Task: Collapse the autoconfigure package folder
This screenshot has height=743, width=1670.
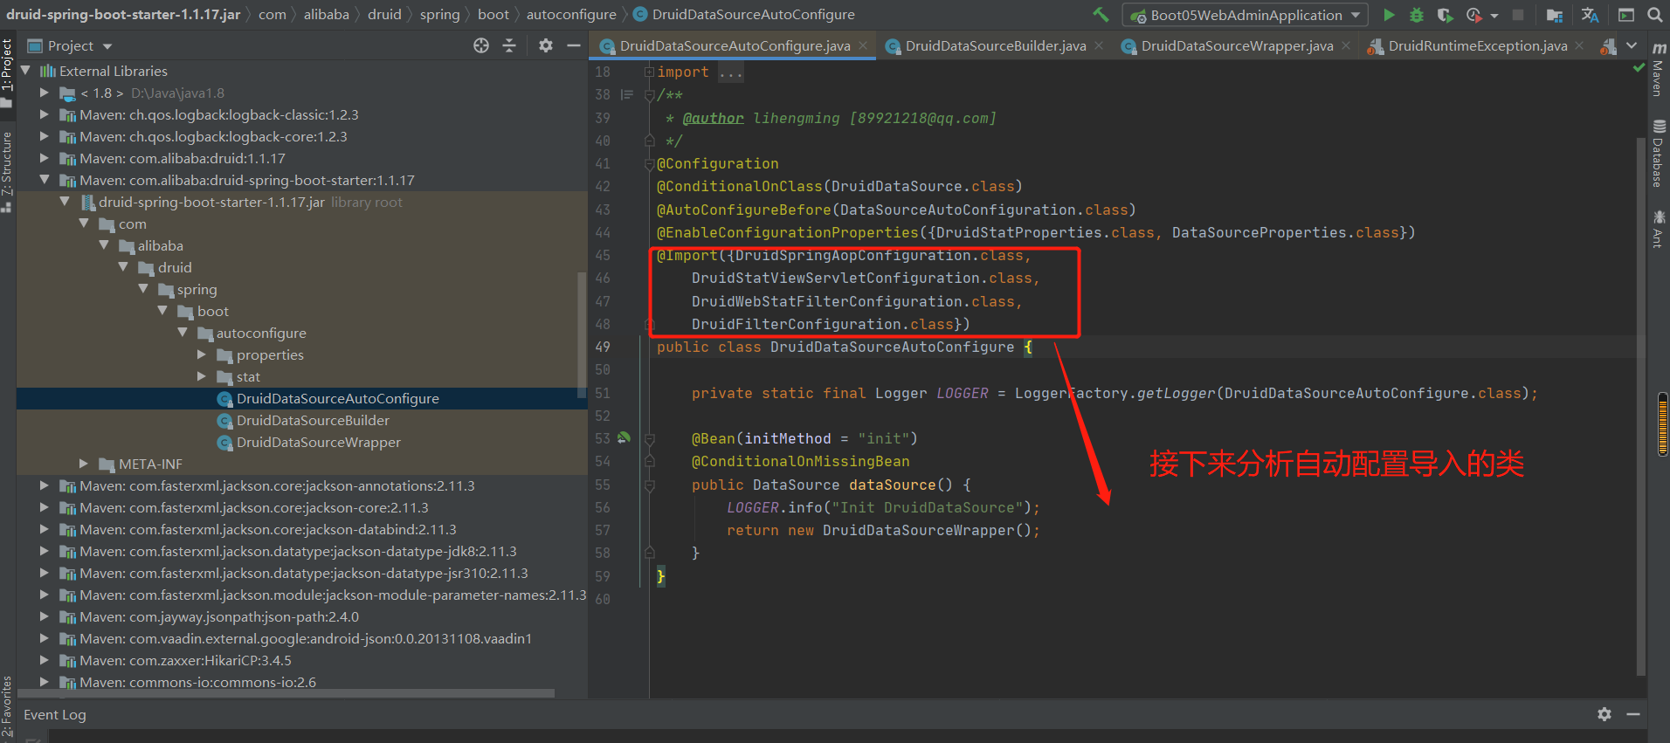Action: [183, 333]
